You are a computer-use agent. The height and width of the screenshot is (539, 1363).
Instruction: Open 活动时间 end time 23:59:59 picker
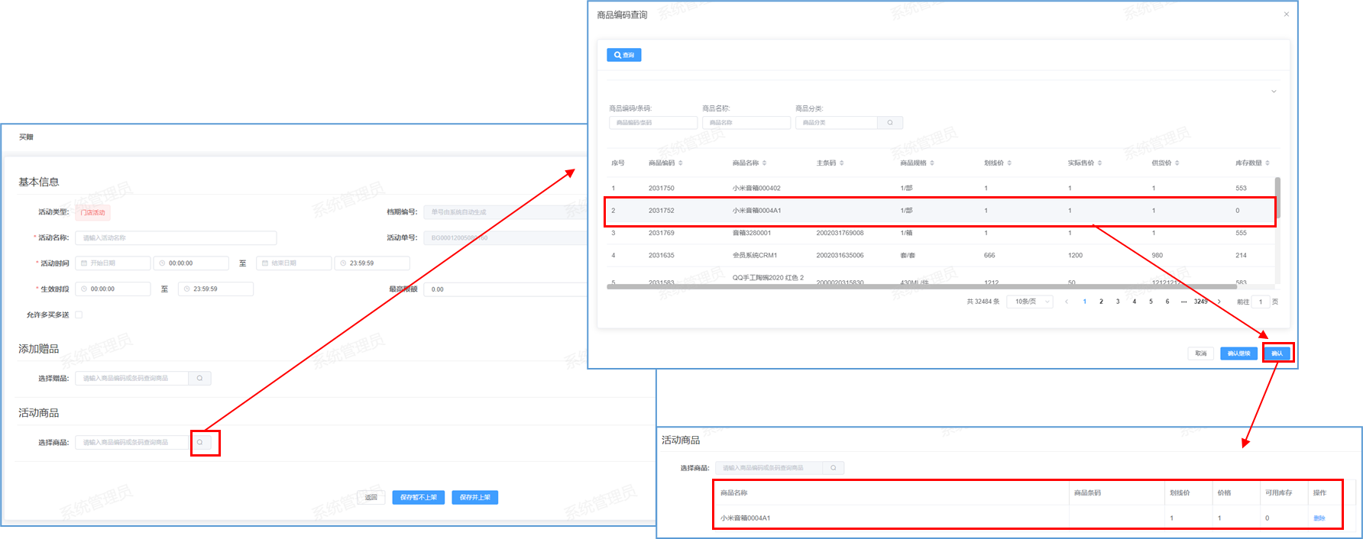coord(372,263)
